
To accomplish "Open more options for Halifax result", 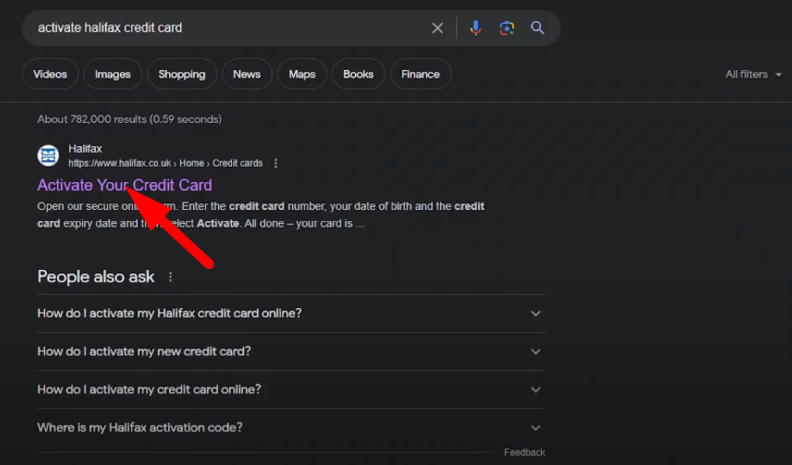I will click(275, 163).
